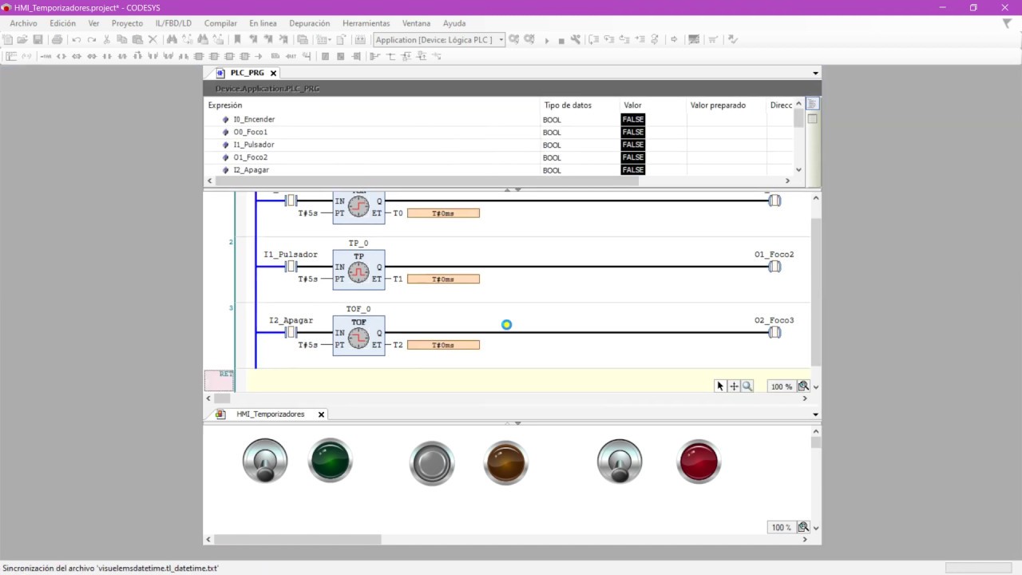The width and height of the screenshot is (1022, 575).
Task: Open the Archivo menu
Action: 23,23
